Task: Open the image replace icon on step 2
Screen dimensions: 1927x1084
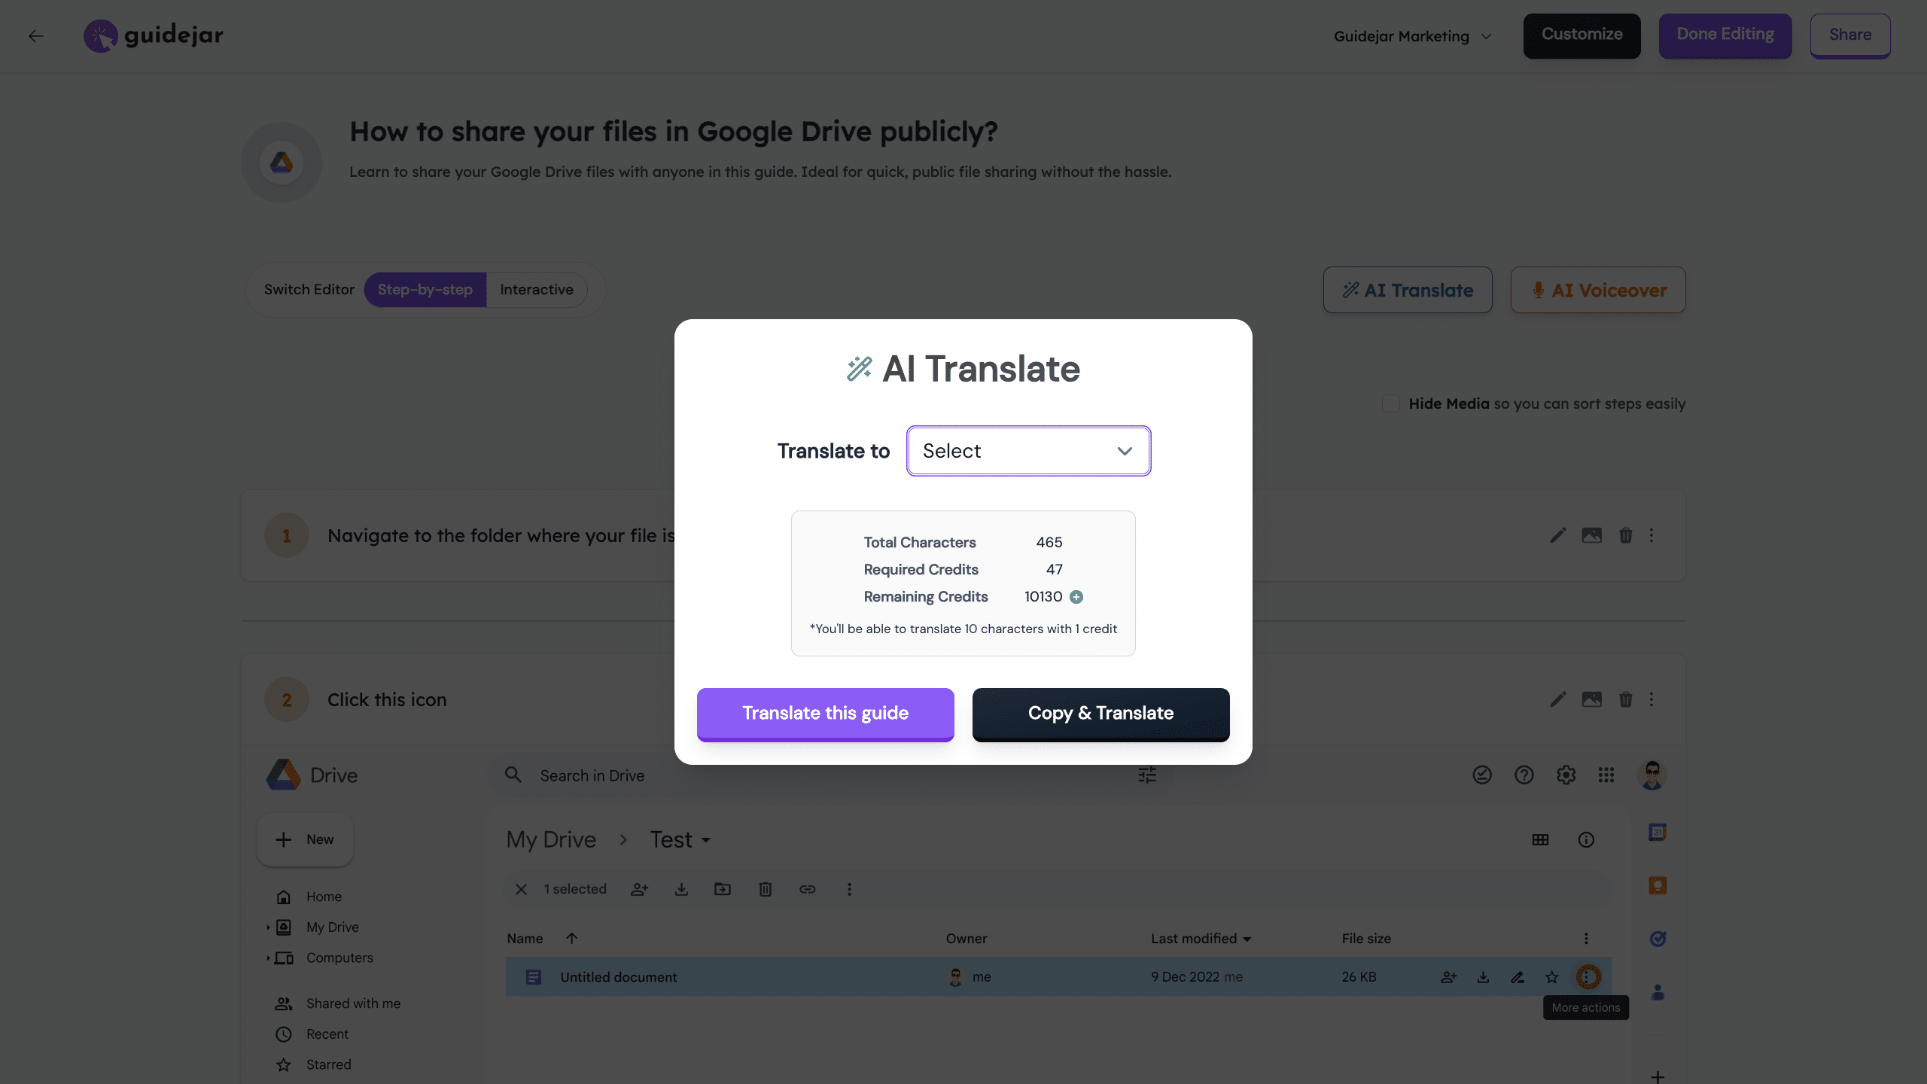Action: tap(1591, 699)
